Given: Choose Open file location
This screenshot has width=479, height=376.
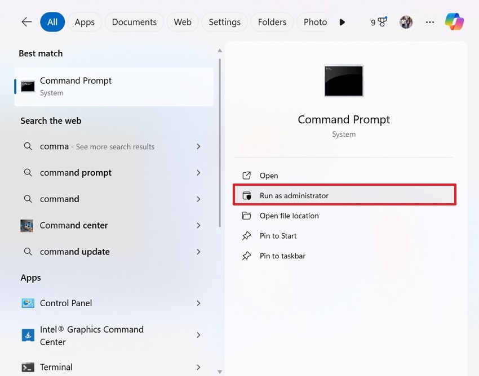Looking at the screenshot, I should [344, 216].
